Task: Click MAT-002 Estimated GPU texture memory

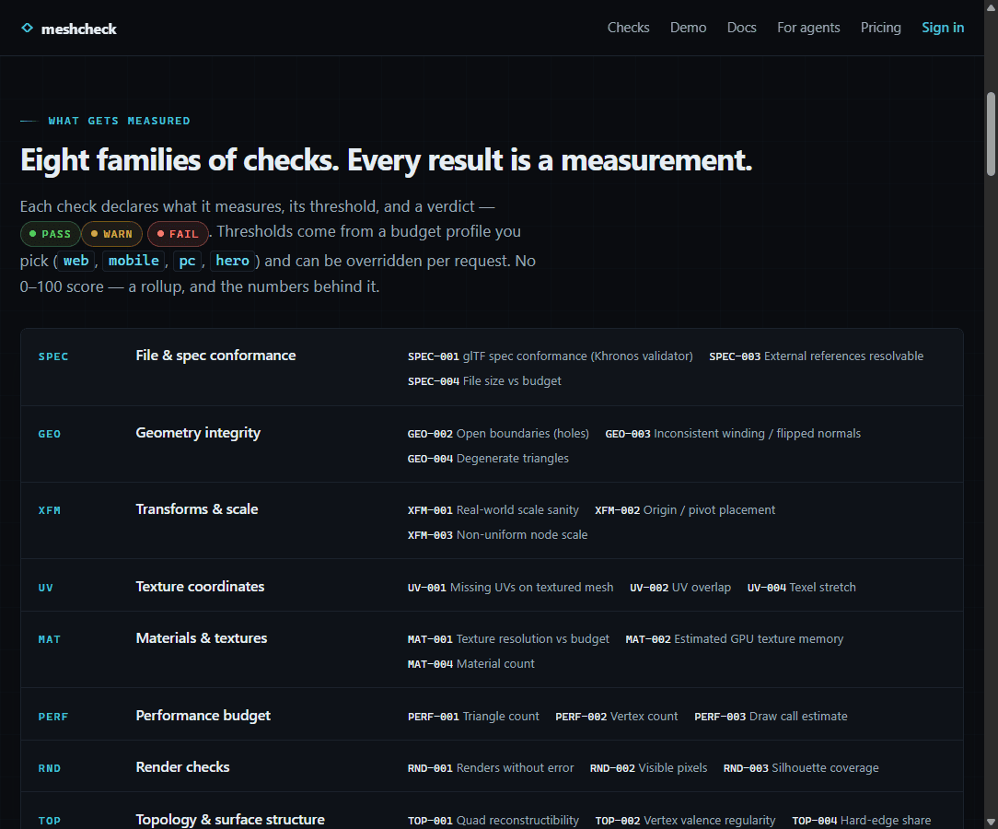Action: click(x=735, y=638)
